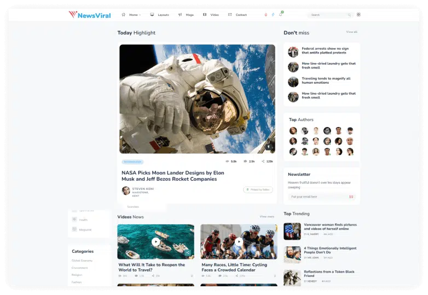The height and width of the screenshot is (295, 428).
Task: Select the Global Economy category
Action: [x=82, y=261]
